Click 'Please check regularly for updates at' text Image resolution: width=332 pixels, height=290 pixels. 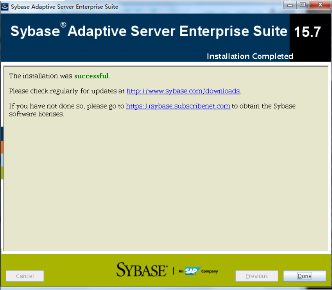tap(67, 91)
